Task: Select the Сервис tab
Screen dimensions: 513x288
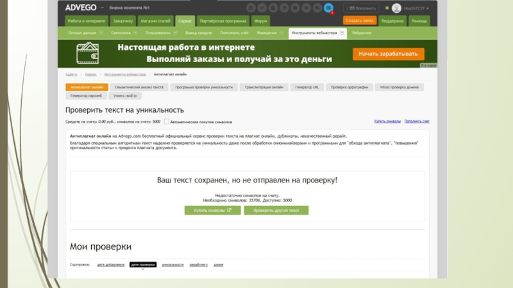Action: pos(185,21)
